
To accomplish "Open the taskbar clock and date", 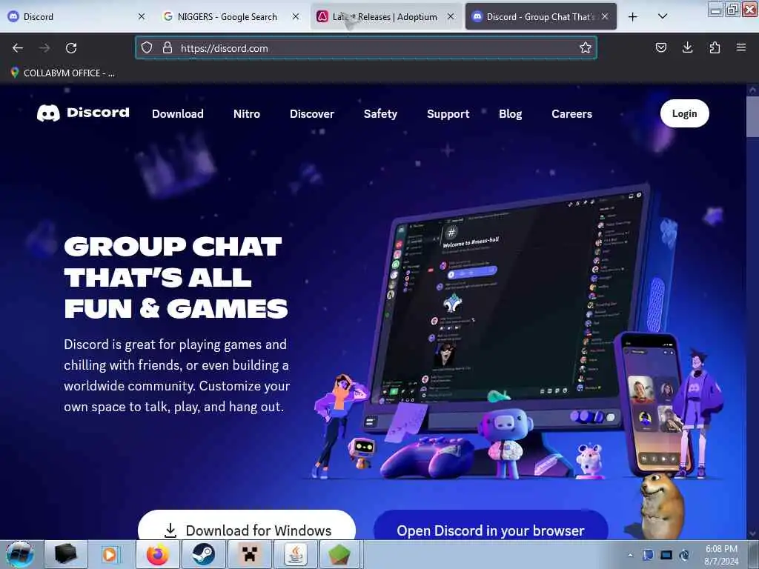I will pyautogui.click(x=721, y=555).
